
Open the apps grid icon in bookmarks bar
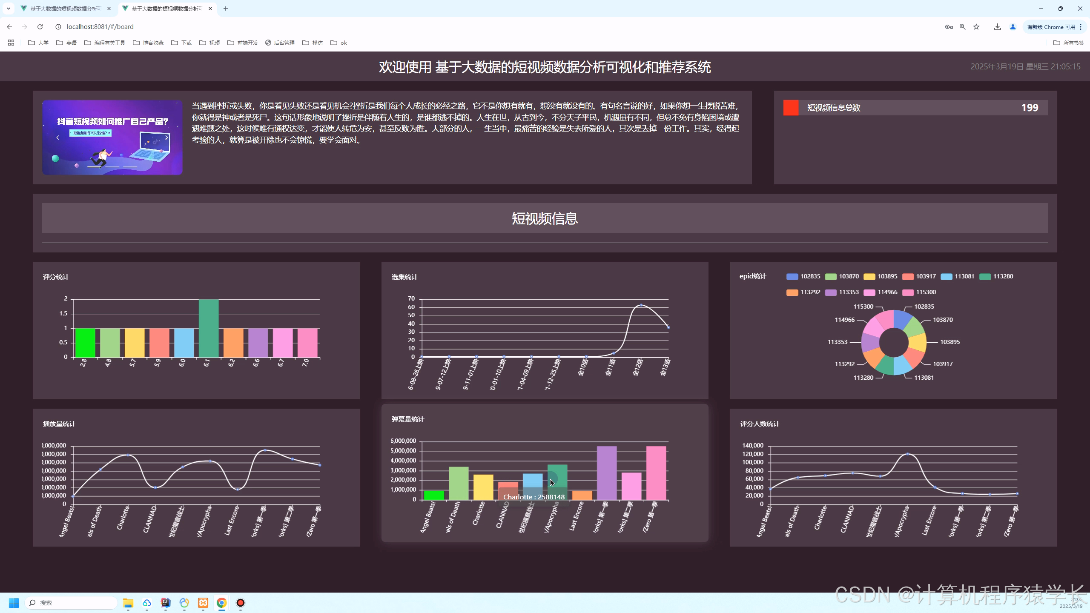(11, 43)
